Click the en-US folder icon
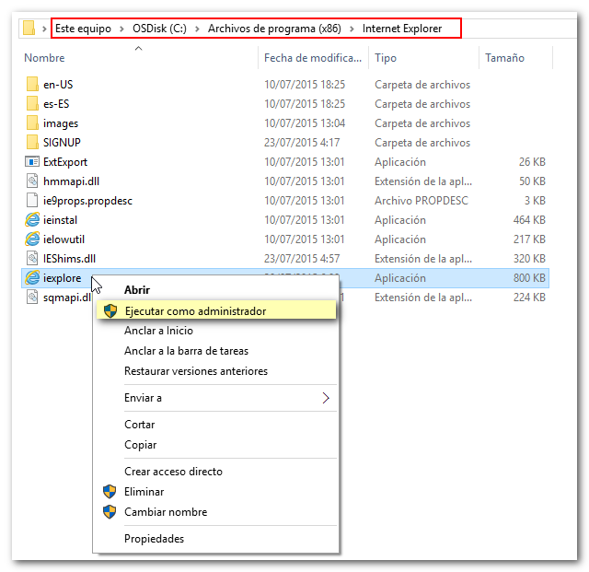Image resolution: width=589 pixels, height=572 pixels. coord(32,84)
